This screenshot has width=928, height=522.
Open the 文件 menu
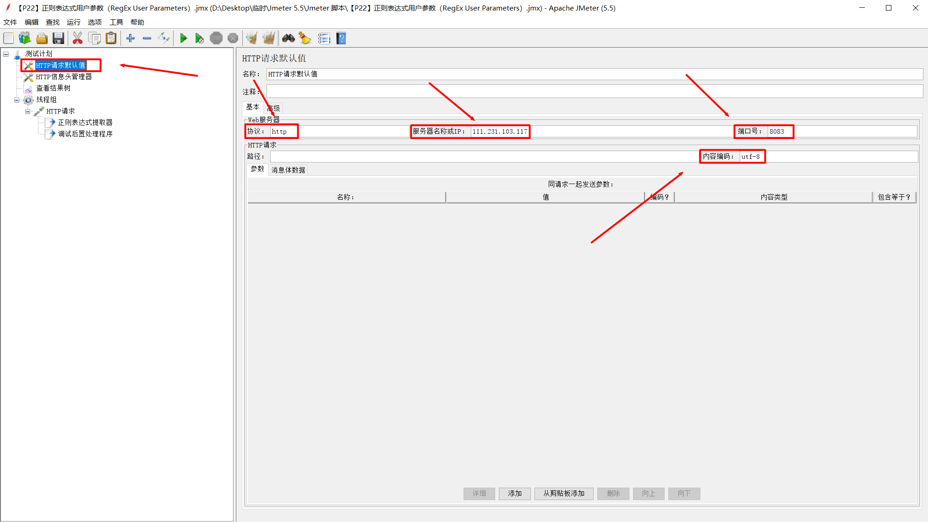pos(10,22)
